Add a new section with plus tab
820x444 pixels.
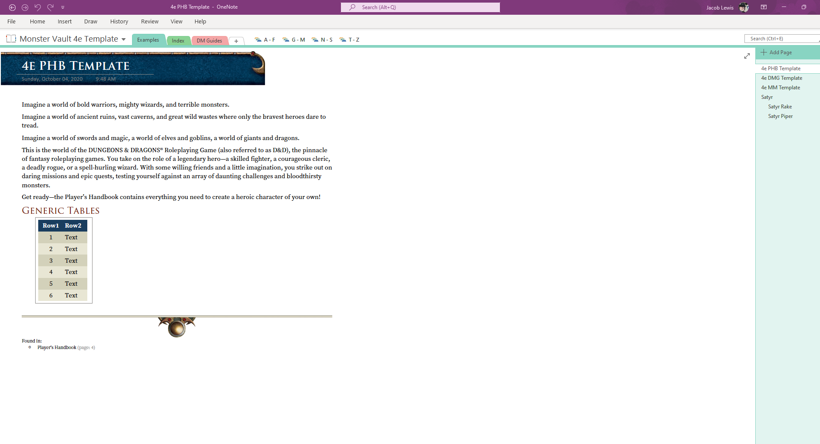236,41
